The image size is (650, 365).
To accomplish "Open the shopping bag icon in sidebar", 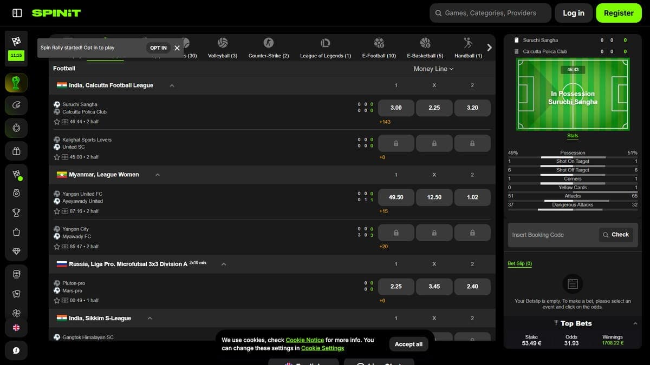I will coord(16,233).
